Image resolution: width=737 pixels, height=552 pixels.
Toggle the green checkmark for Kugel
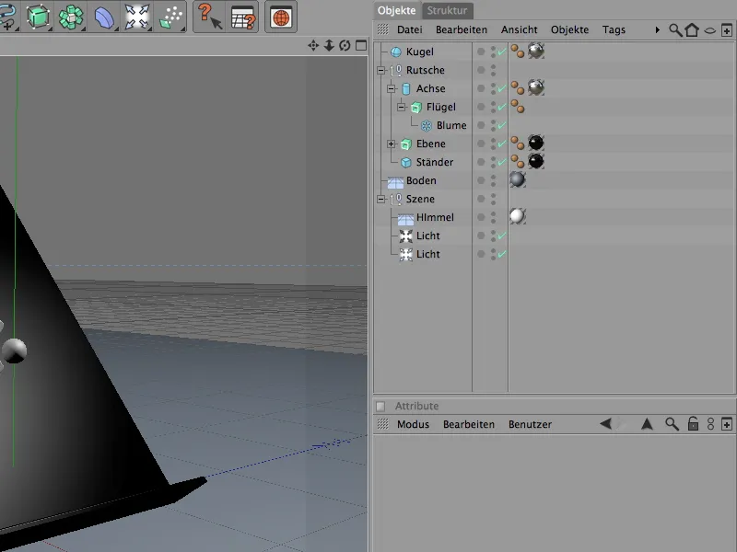501,52
